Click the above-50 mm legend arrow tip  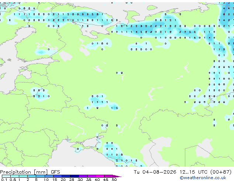[x=117, y=176]
